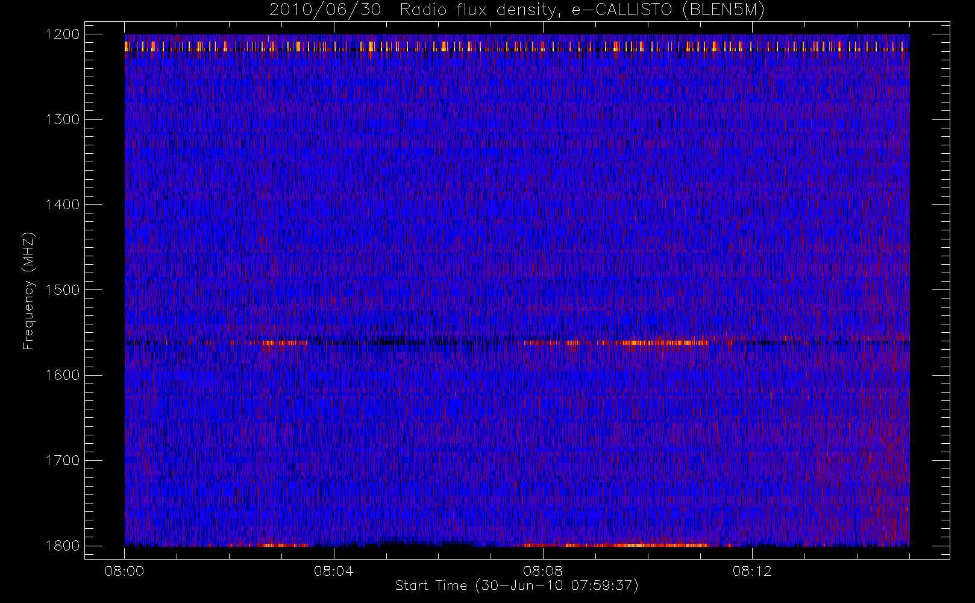
Task: Click the 08:00 time tick label
Action: [124, 571]
